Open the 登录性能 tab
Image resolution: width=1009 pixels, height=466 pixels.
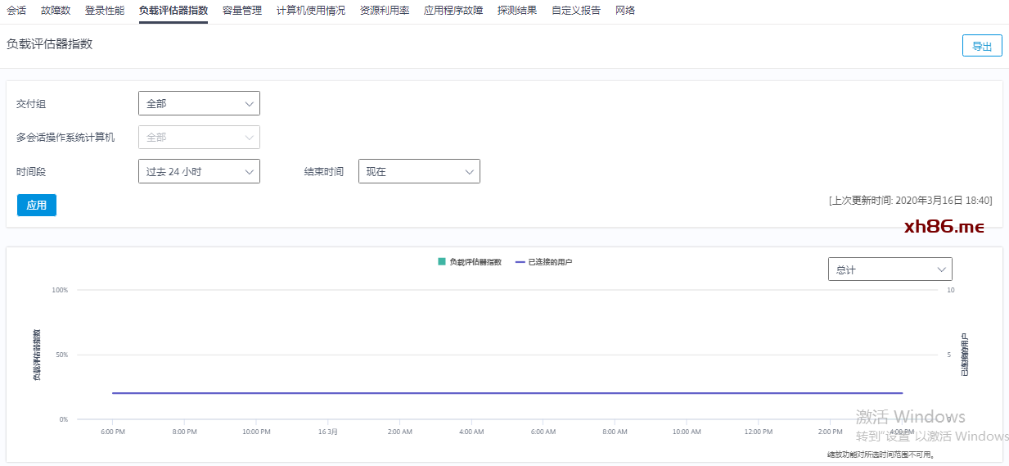click(105, 11)
